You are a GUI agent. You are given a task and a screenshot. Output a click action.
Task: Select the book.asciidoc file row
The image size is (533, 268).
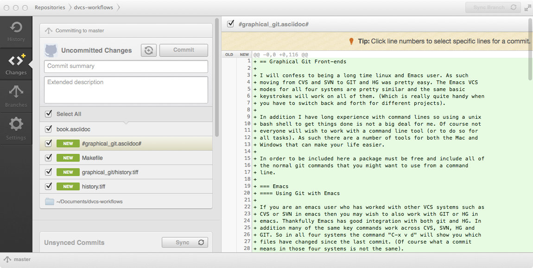click(126, 129)
